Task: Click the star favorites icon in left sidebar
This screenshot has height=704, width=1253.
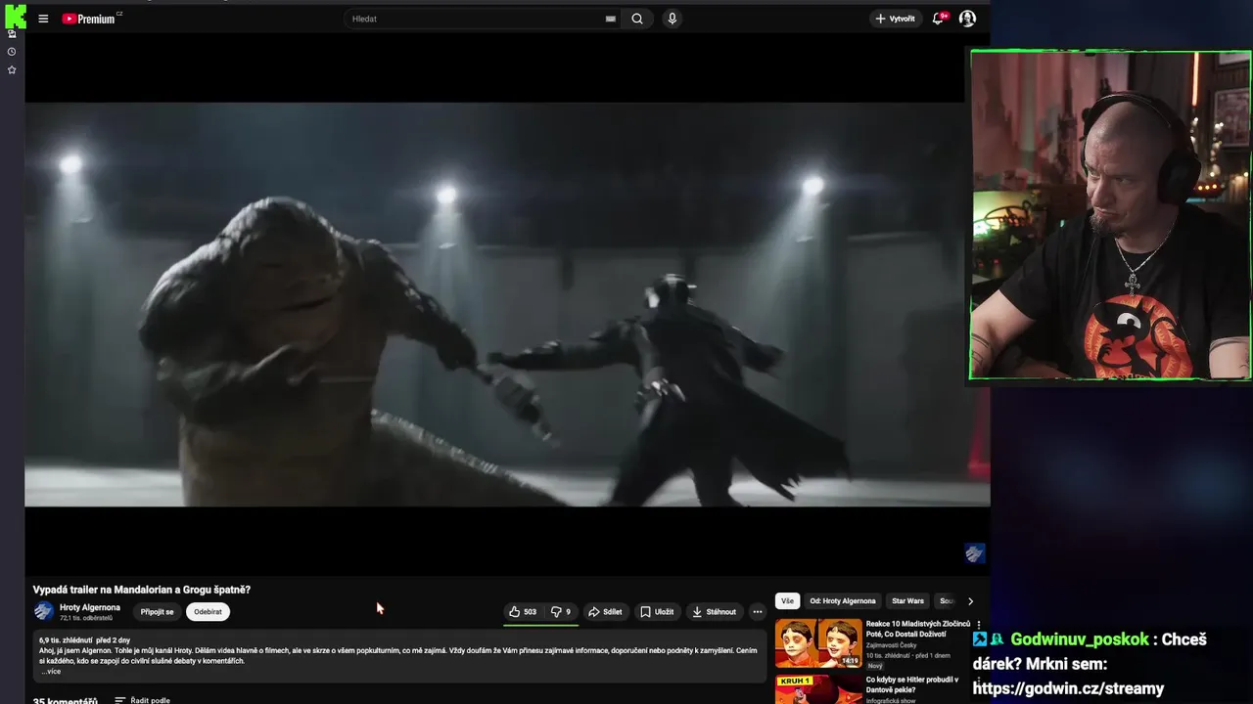Action: pyautogui.click(x=12, y=70)
